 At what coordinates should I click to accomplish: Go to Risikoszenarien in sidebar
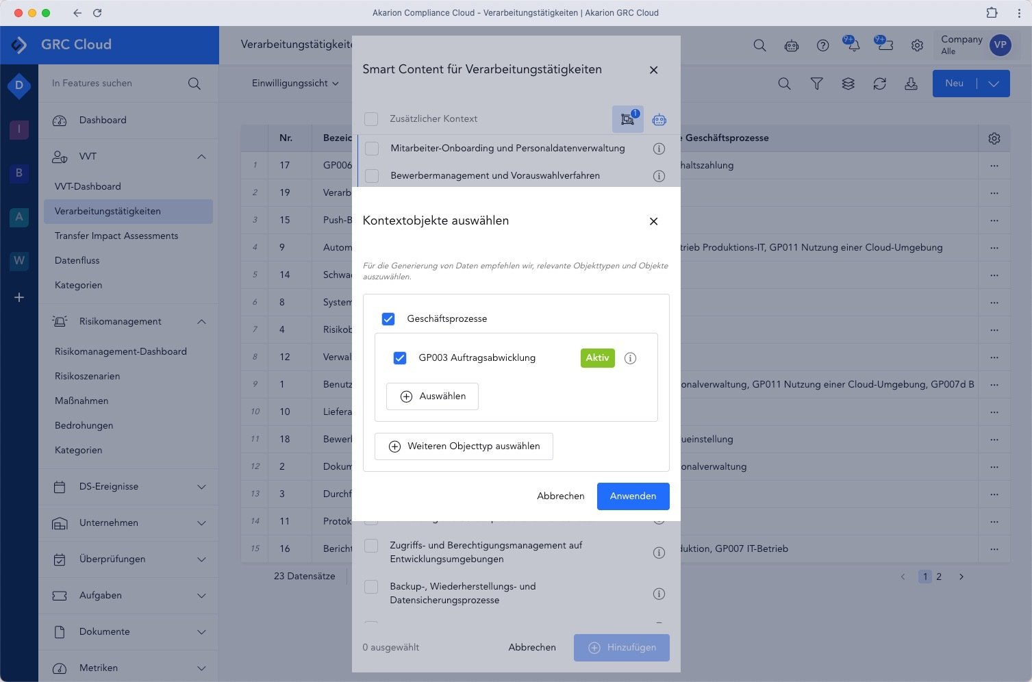click(87, 376)
